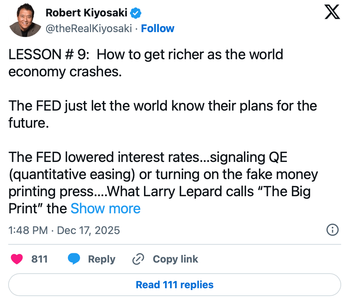Click the 811 likes count
349x305 pixels.
click(39, 259)
